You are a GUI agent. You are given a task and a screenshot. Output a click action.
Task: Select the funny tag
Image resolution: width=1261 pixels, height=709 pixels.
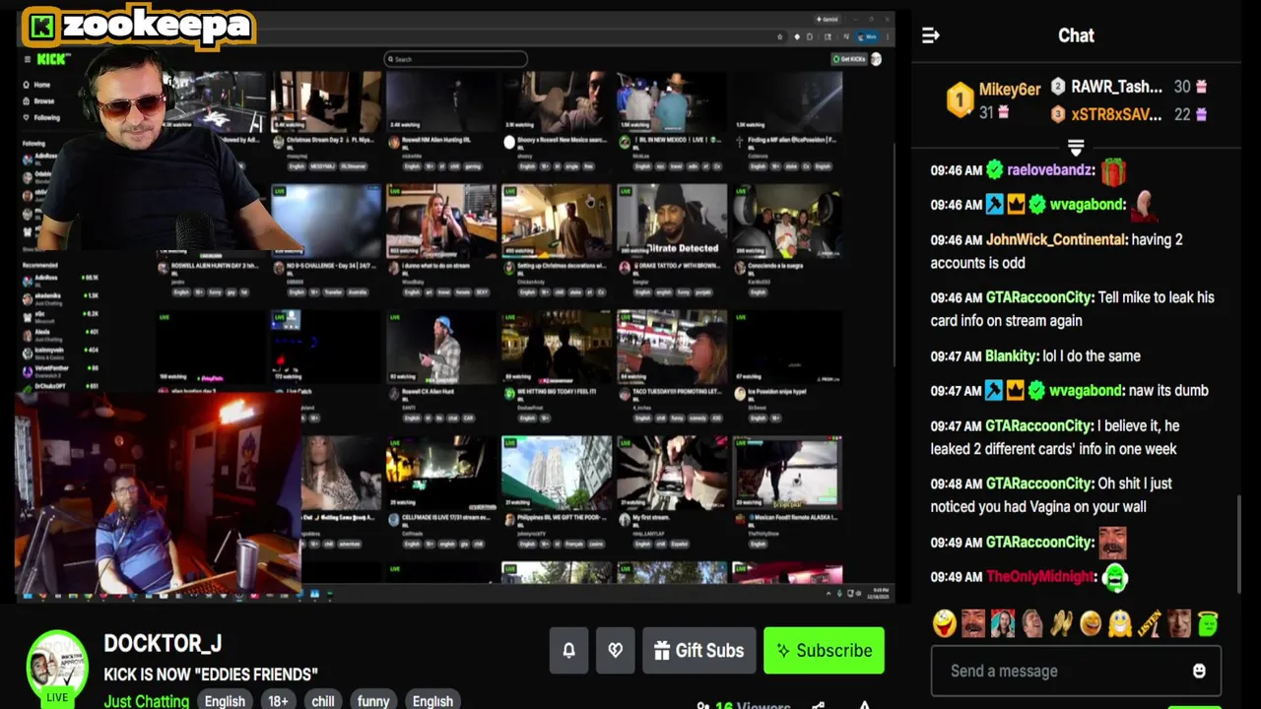pyautogui.click(x=373, y=701)
